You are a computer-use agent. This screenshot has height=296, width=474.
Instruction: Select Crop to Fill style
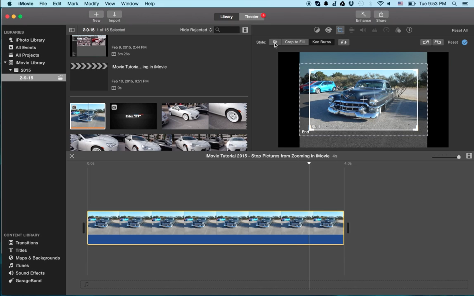coord(295,42)
